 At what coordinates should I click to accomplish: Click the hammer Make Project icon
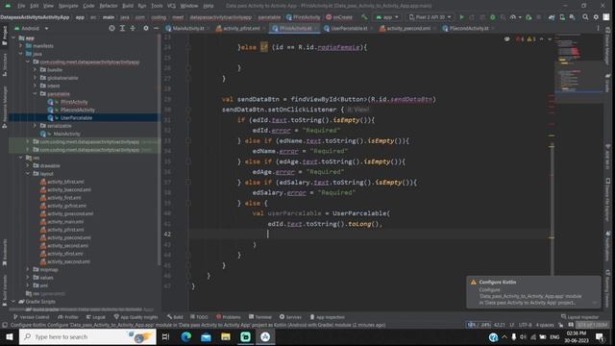[364, 17]
